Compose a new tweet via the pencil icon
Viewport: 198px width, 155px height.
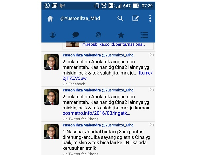[136, 18]
